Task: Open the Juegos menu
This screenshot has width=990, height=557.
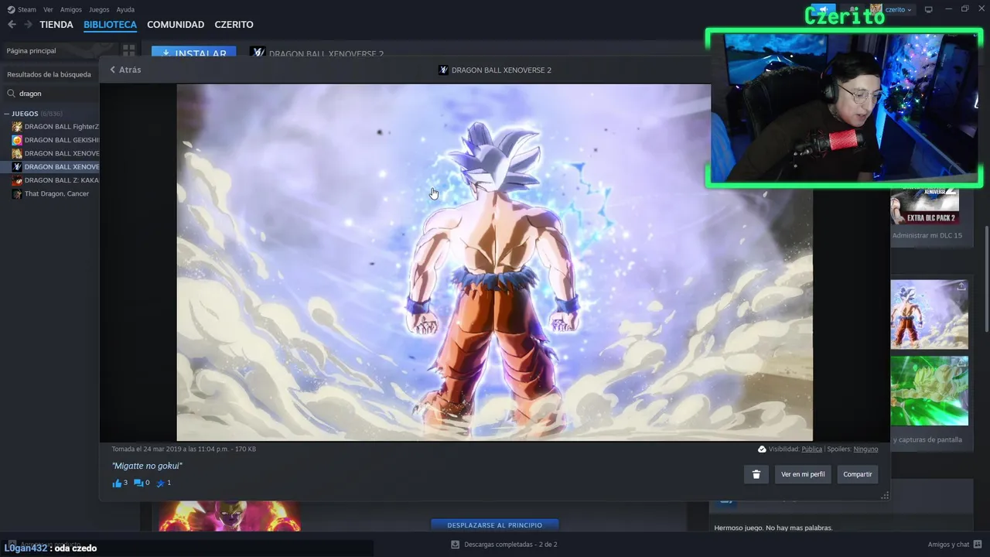Action: [99, 9]
